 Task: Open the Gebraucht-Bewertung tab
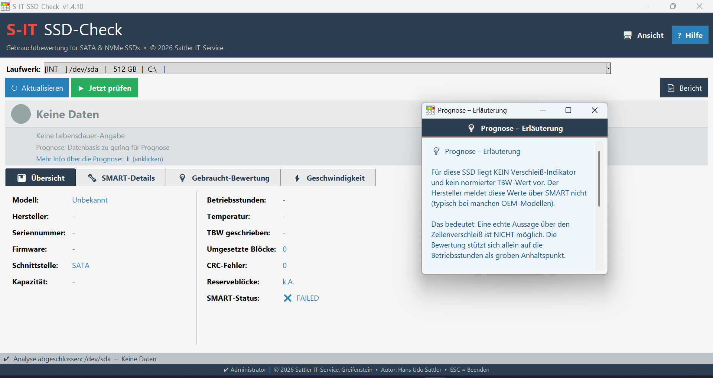coord(224,177)
